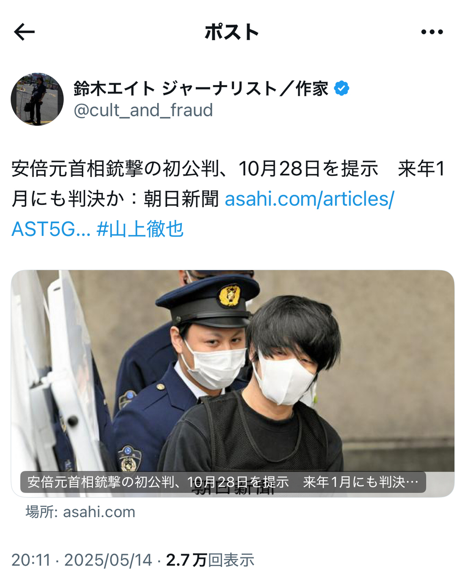
Task: Go back using the left arrow
Action: 24,32
